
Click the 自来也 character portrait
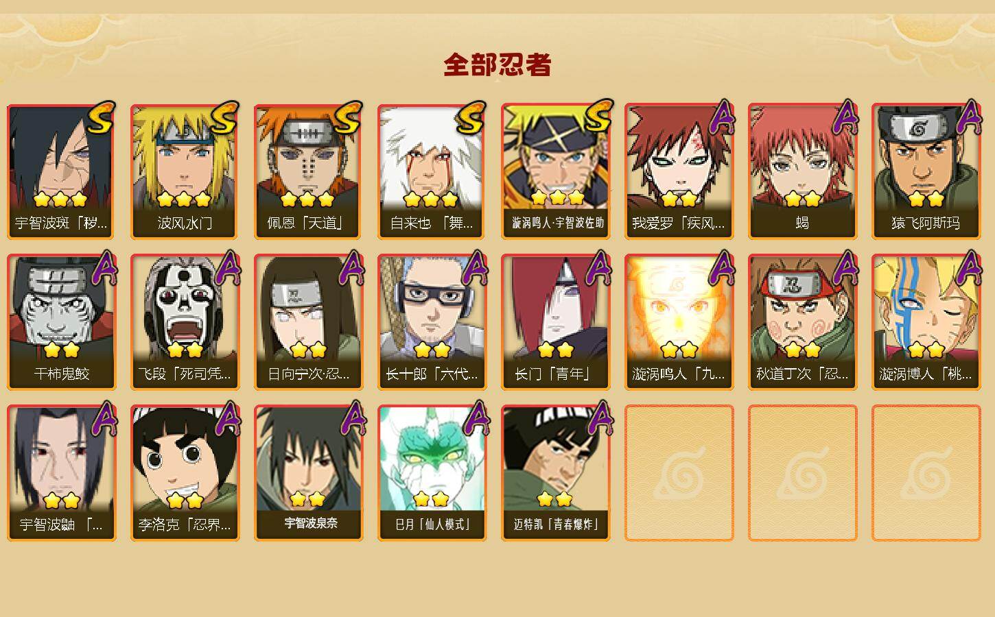tap(432, 171)
